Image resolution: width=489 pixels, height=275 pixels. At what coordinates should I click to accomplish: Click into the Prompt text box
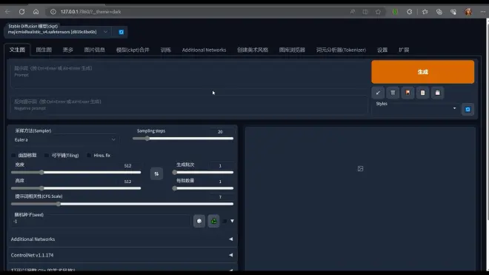(189, 75)
